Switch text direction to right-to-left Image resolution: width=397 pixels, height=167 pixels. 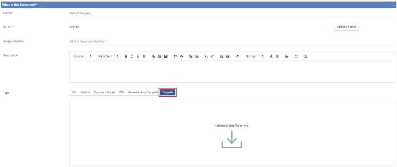237,57
